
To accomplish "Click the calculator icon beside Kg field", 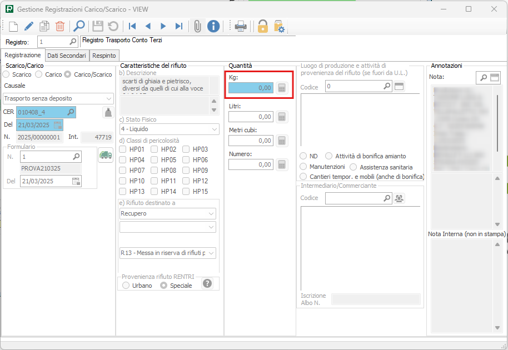I will 282,88.
